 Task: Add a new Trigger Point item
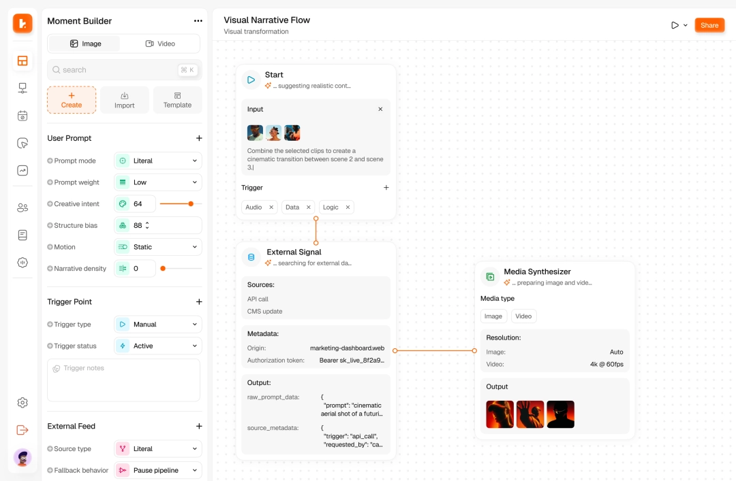tap(199, 302)
